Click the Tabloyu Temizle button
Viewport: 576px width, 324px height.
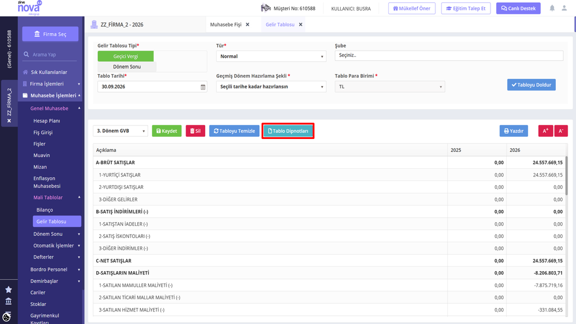[235, 130]
